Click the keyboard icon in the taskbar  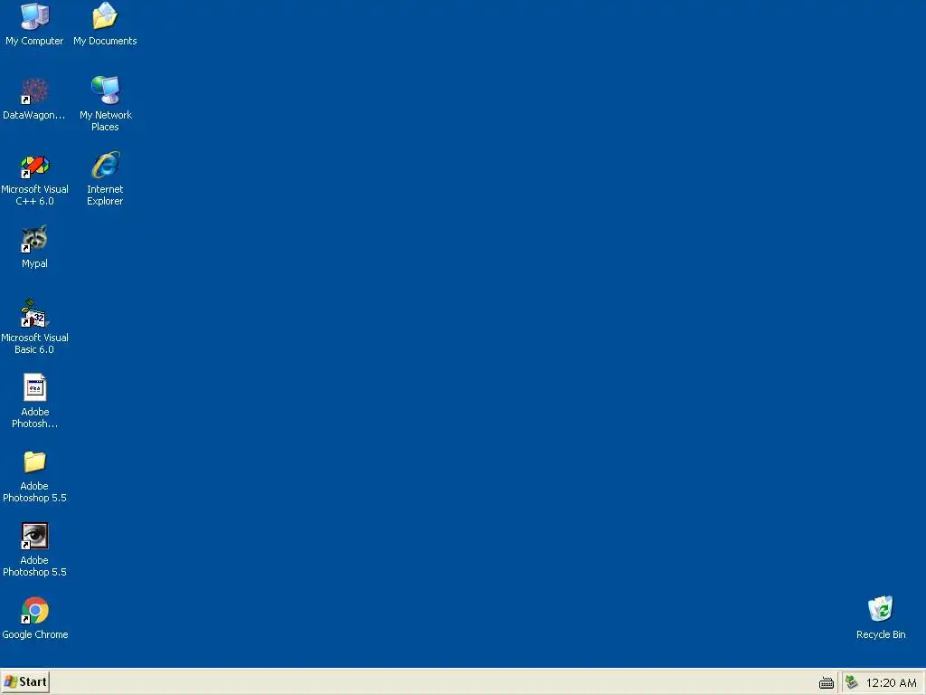point(827,683)
